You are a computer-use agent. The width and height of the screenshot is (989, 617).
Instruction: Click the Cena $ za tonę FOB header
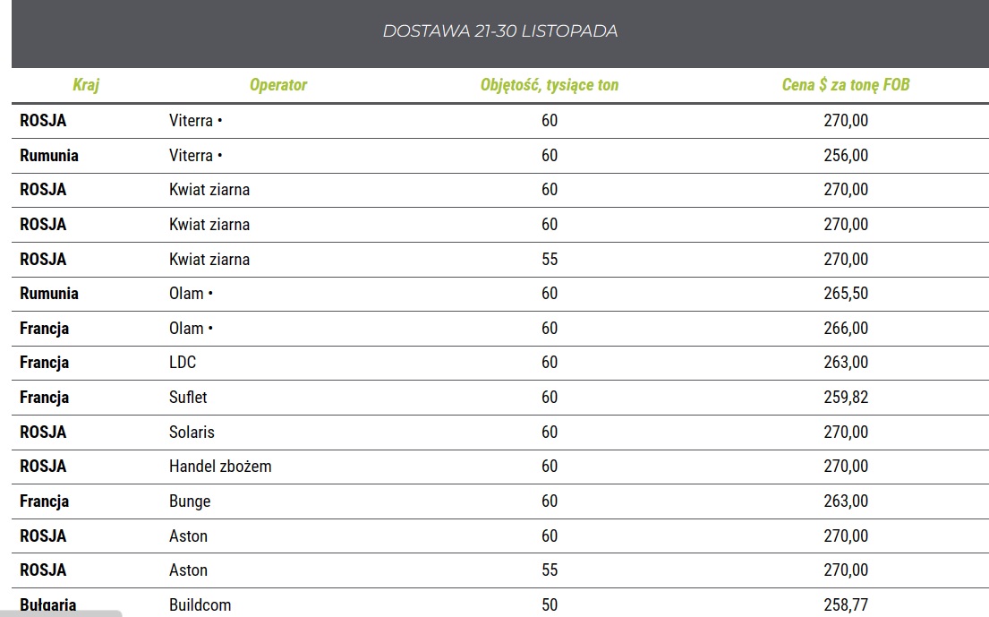point(846,85)
